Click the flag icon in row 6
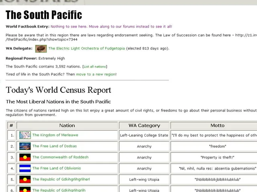Screen dimensions: 257x192 click(x=25, y=189)
